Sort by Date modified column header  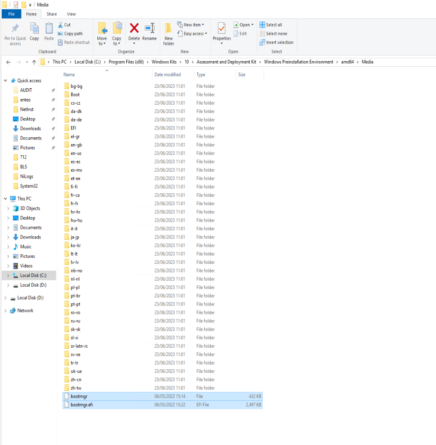click(x=168, y=75)
